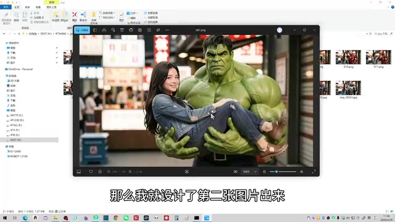
Task: Click the Rename ribbon button
Action: (83, 17)
